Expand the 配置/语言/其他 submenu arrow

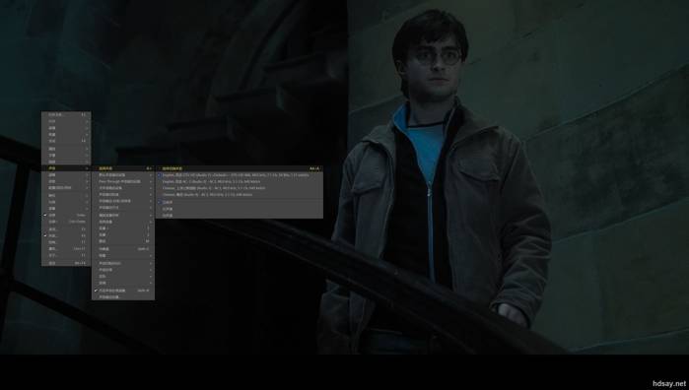click(87, 187)
